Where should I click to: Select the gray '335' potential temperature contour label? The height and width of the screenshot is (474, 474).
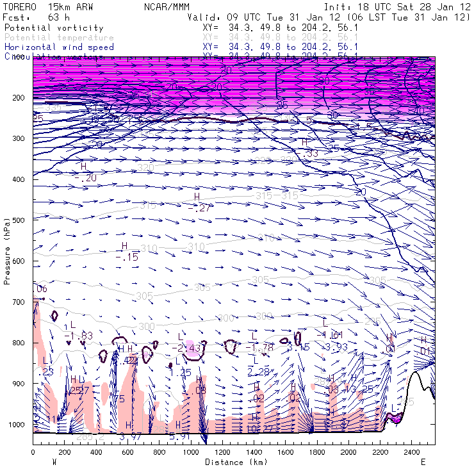click(x=53, y=108)
